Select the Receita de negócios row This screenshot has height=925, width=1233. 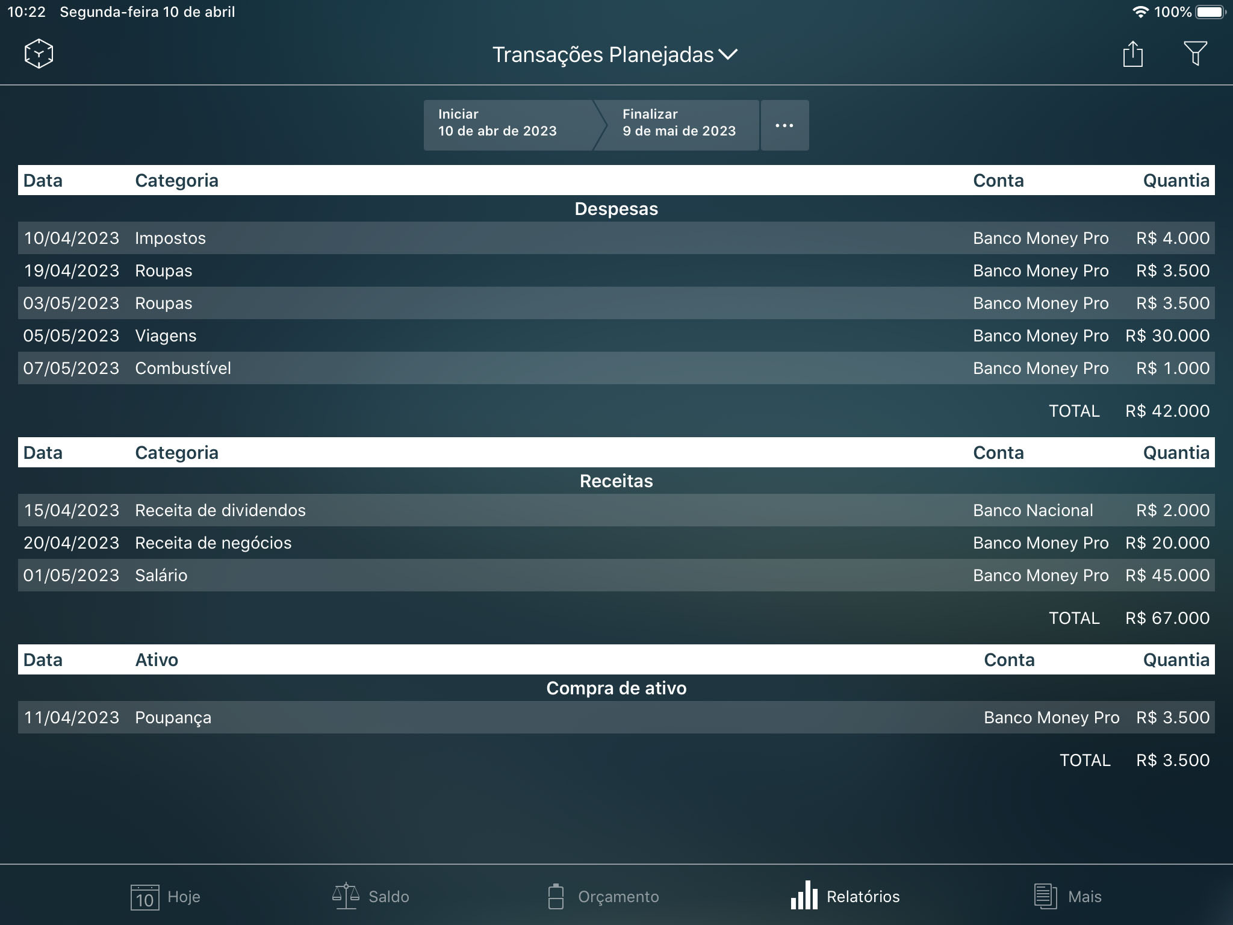[x=616, y=543]
